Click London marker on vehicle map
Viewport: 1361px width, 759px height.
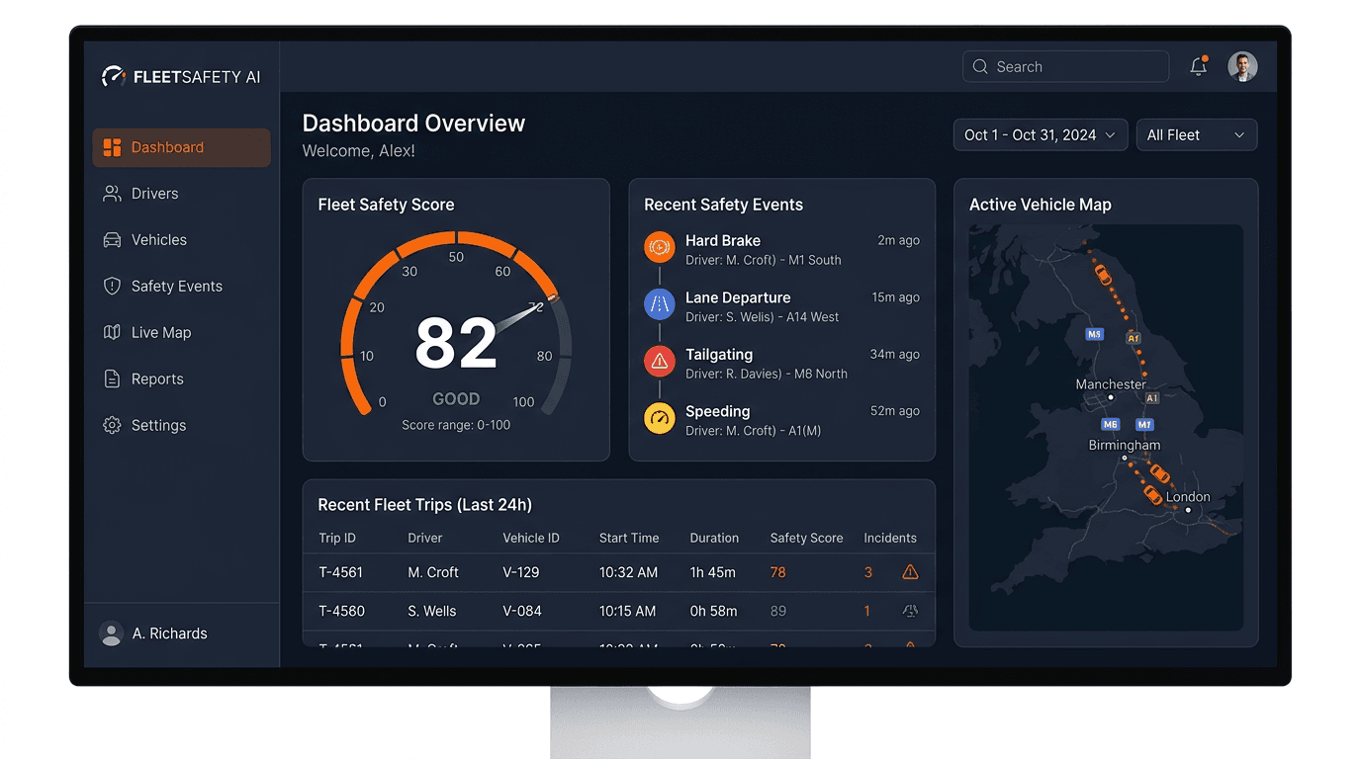[1188, 510]
